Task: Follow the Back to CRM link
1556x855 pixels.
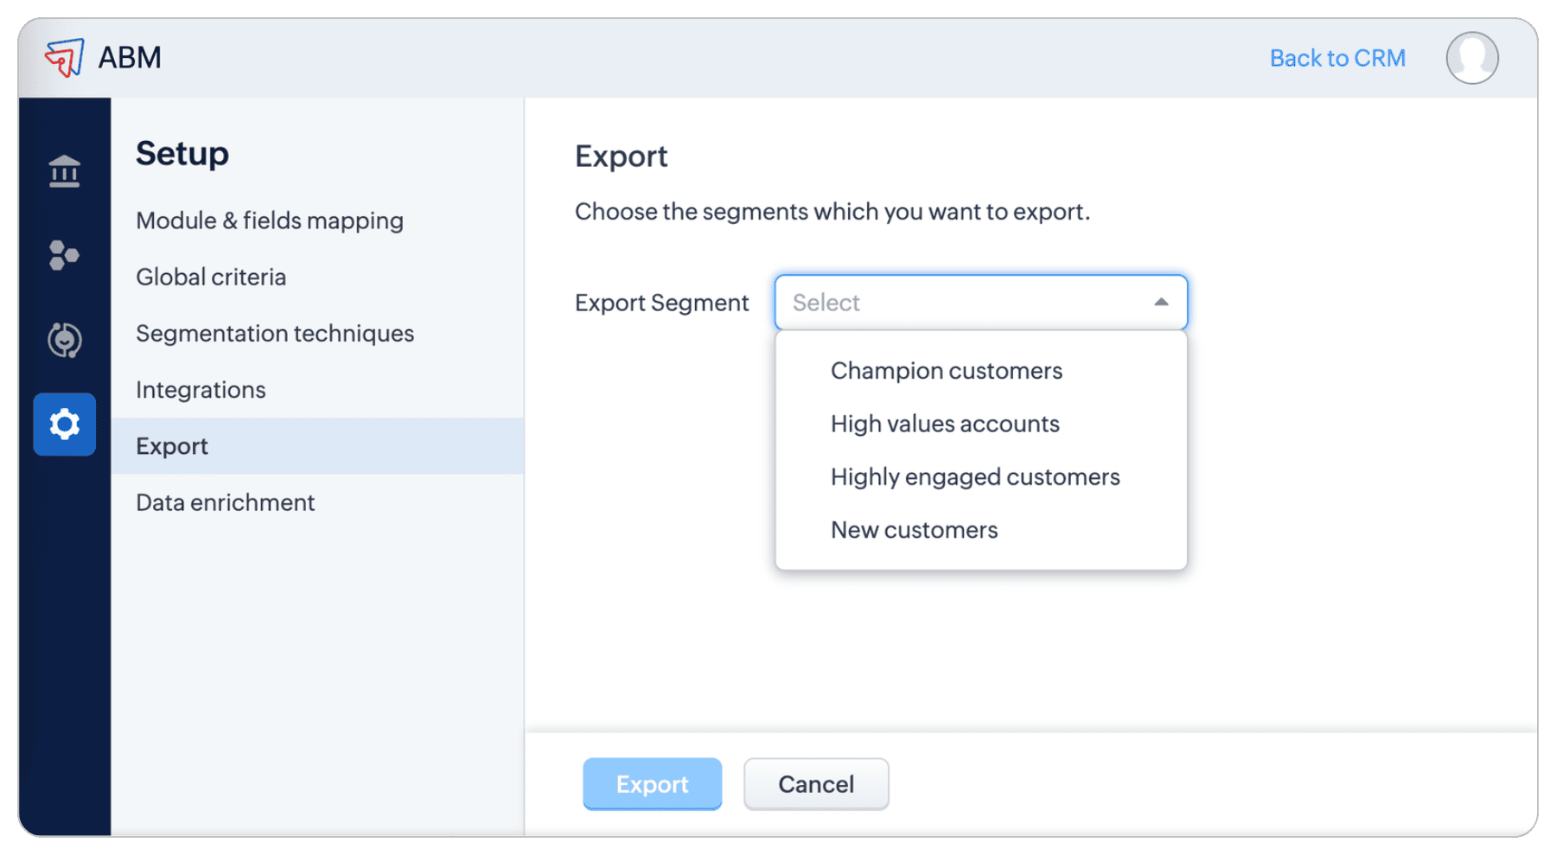Action: point(1337,58)
